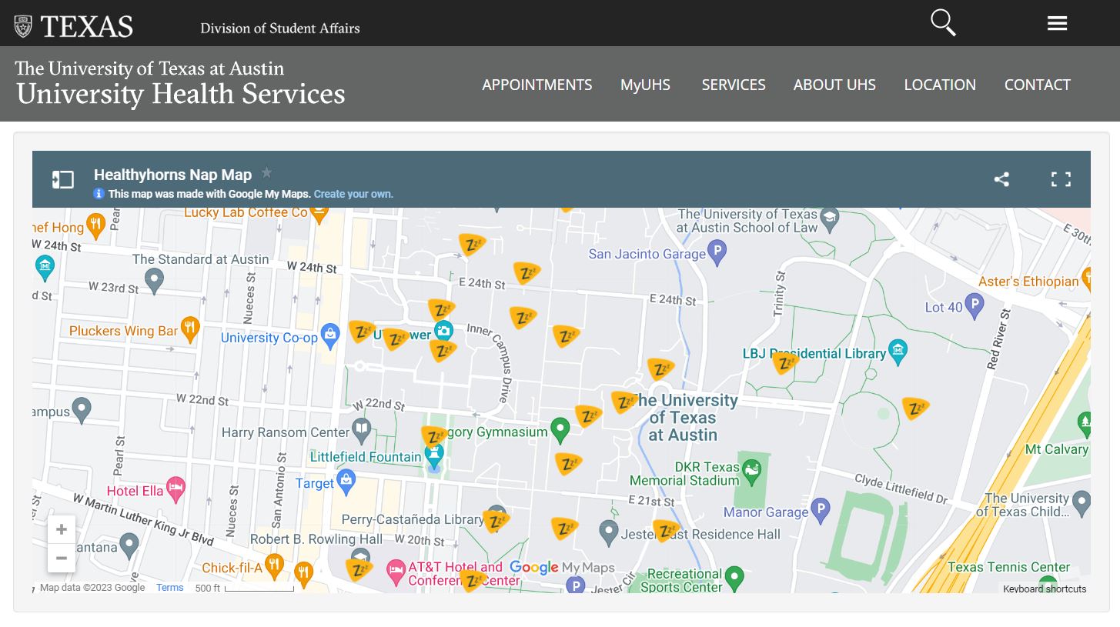Open the APPOINTMENTS menu

tap(537, 85)
